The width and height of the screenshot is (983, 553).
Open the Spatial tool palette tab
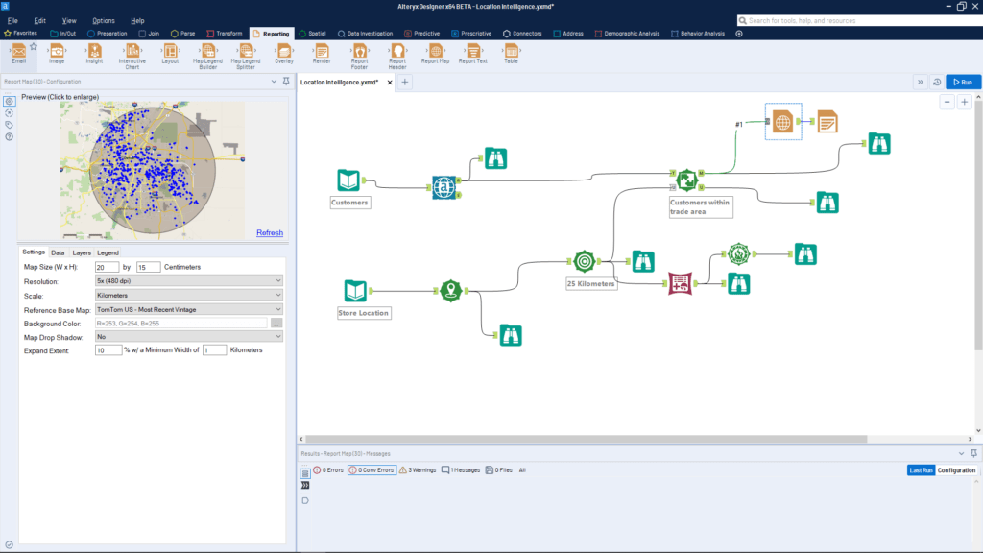[x=311, y=34]
